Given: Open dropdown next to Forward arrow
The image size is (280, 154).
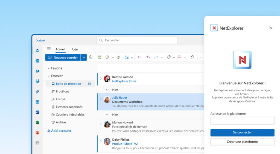Looking at the screenshot, I should click(x=161, y=58).
